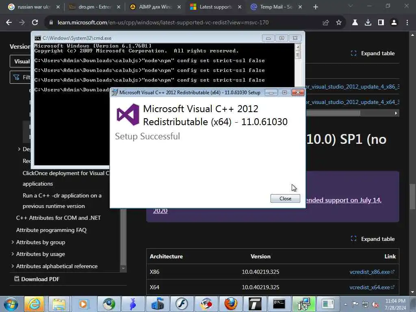Open the browser downloads tray
416x312 pixels.
click(368, 23)
